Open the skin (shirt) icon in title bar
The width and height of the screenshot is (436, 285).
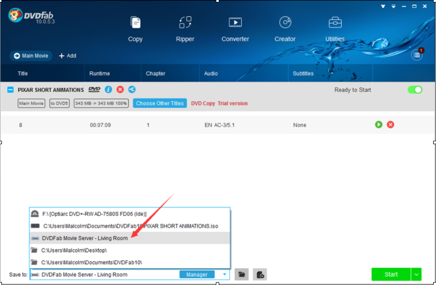[383, 6]
